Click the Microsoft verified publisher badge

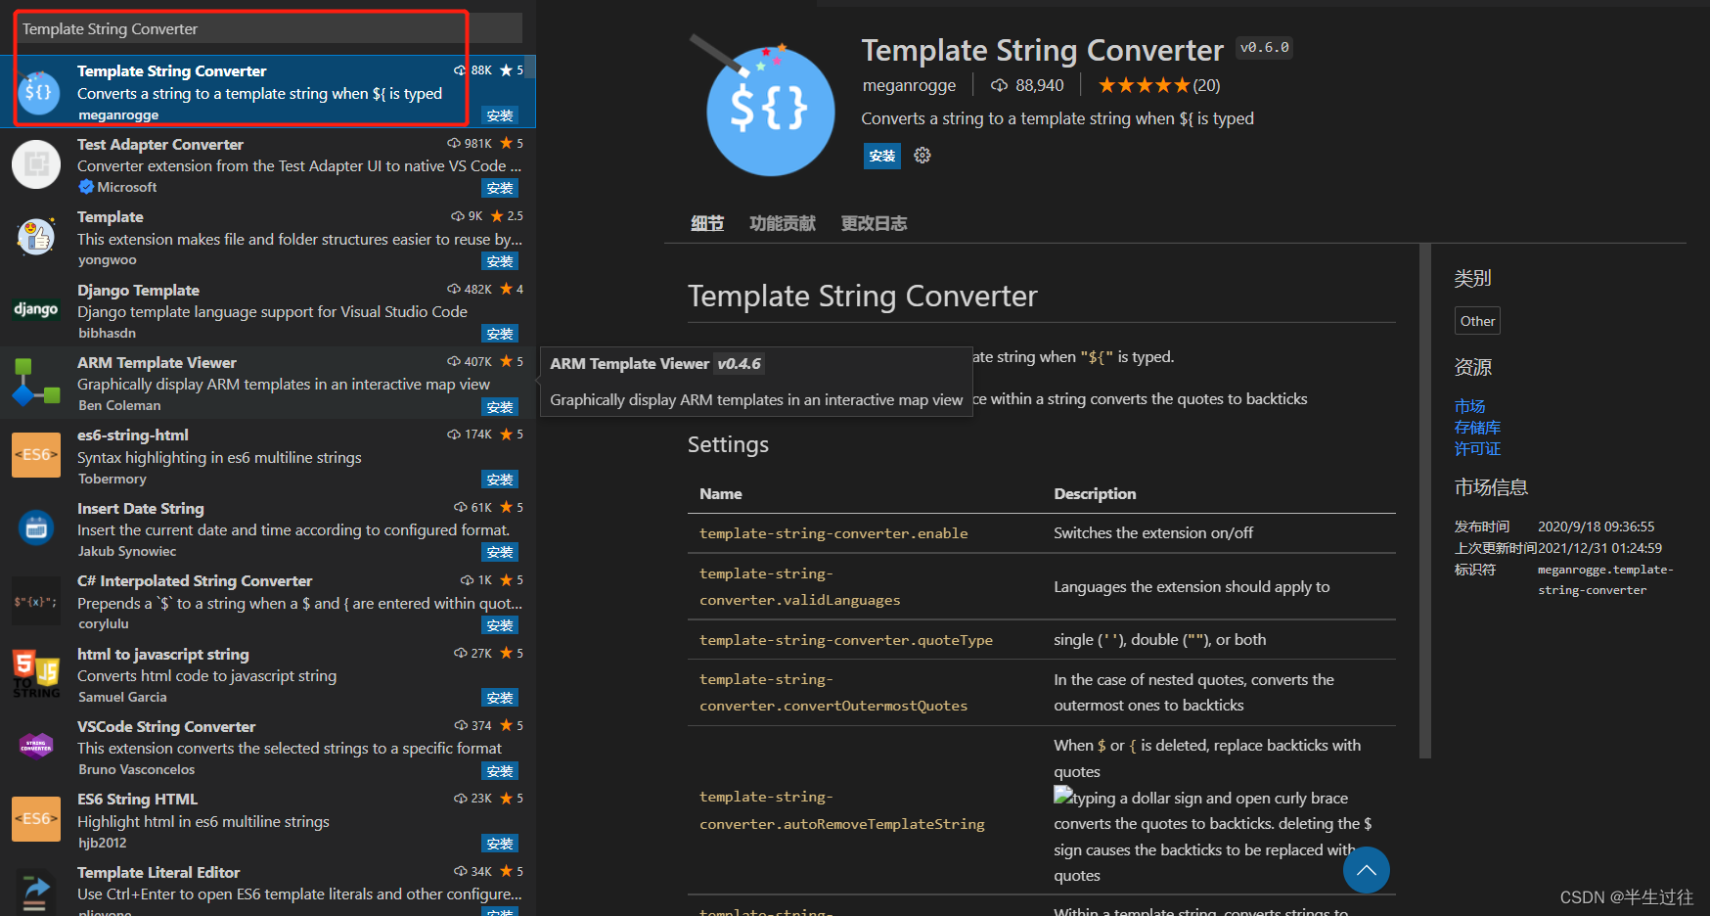pos(86,187)
